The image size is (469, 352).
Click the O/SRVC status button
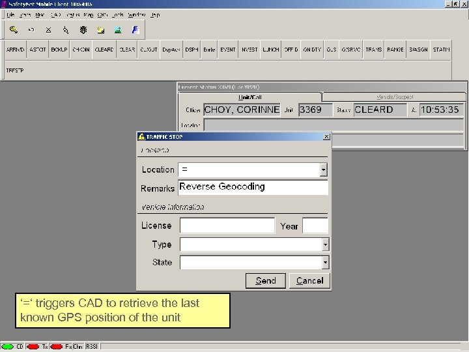click(x=351, y=50)
